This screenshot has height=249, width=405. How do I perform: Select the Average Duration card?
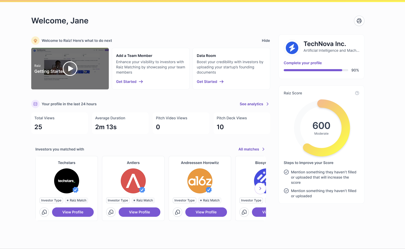(120, 123)
